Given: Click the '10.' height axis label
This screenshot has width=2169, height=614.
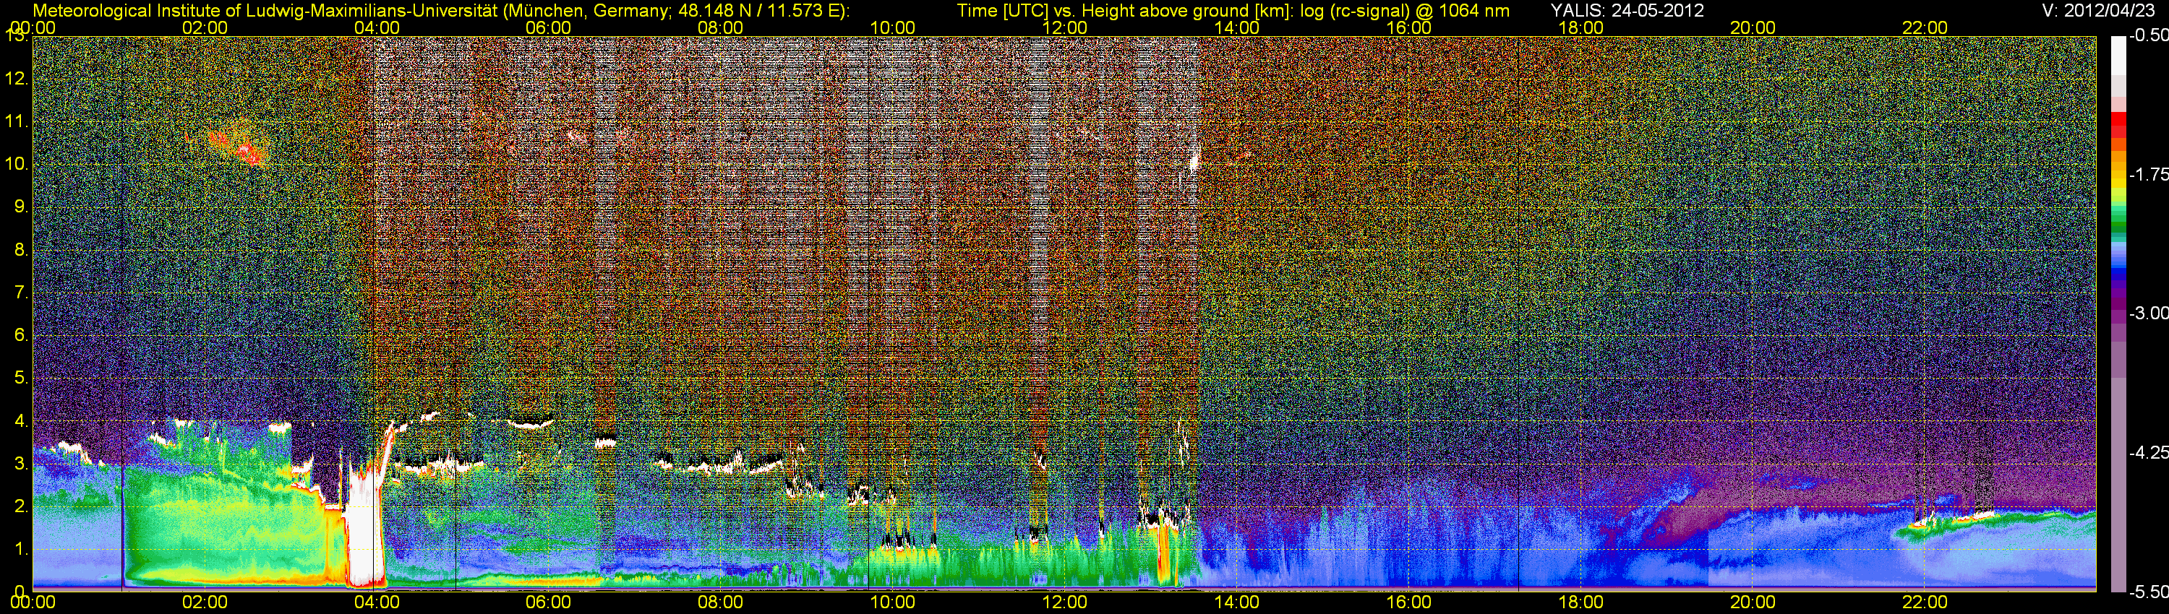Looking at the screenshot, I should 17,164.
